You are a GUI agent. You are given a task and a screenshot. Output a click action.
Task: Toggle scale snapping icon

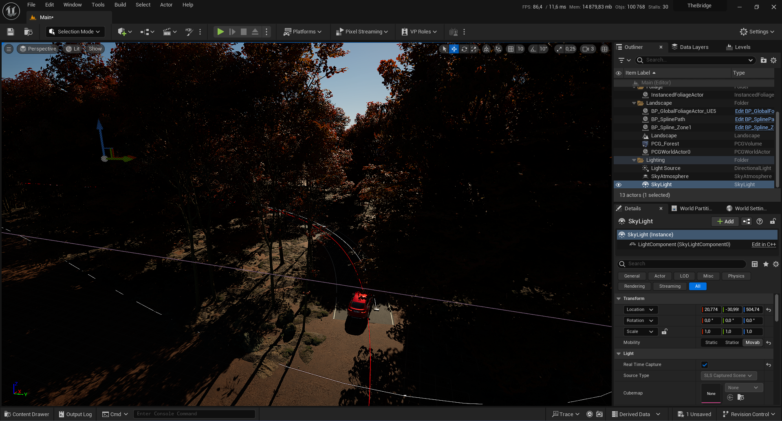[x=559, y=49]
